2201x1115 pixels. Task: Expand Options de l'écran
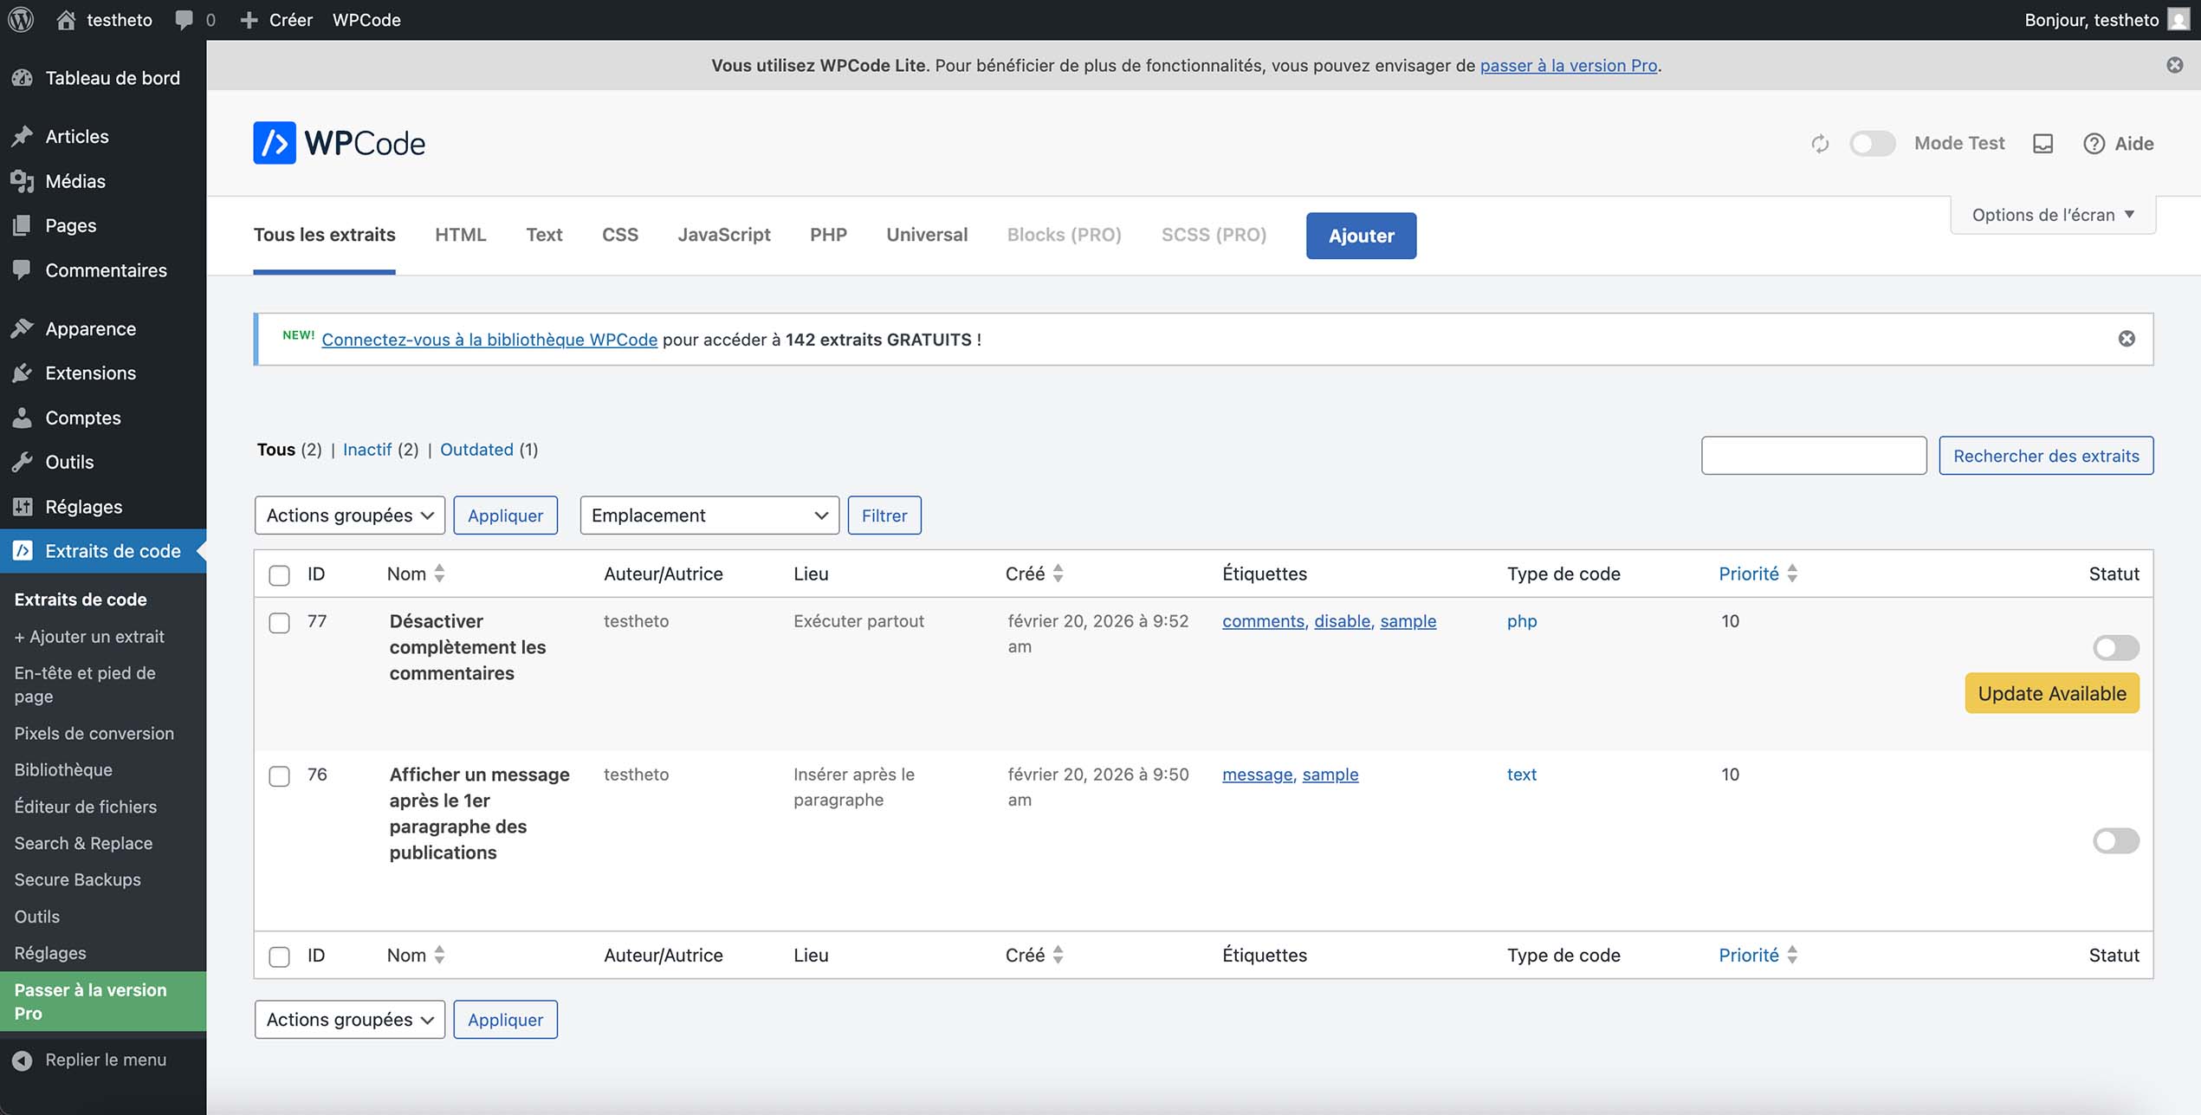point(2050,214)
